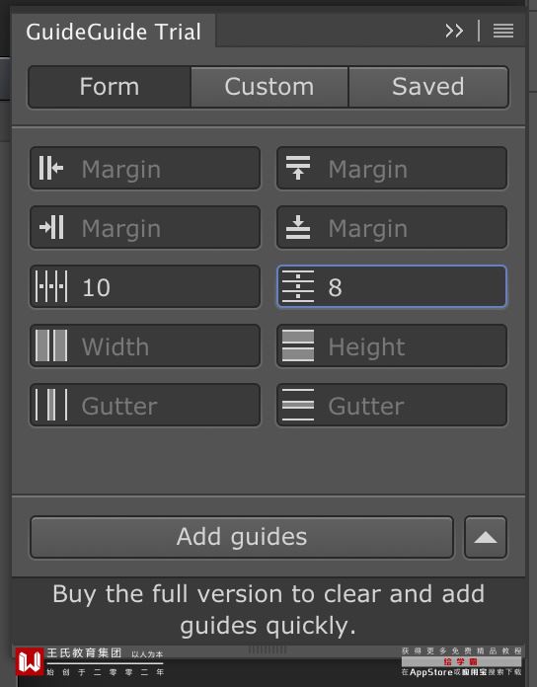This screenshot has width=537, height=687.
Task: Click the Add guides button
Action: click(242, 537)
